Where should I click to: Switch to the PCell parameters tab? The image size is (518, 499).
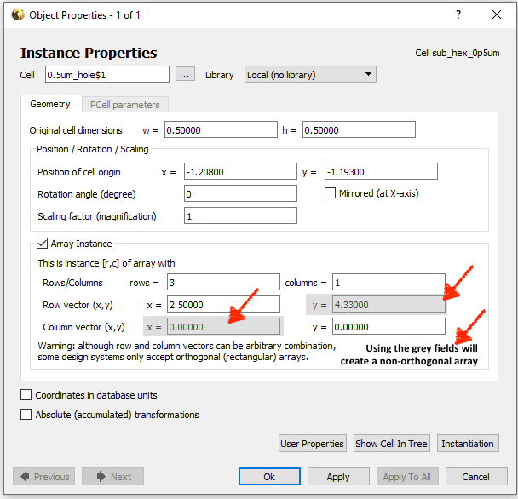[x=125, y=105]
